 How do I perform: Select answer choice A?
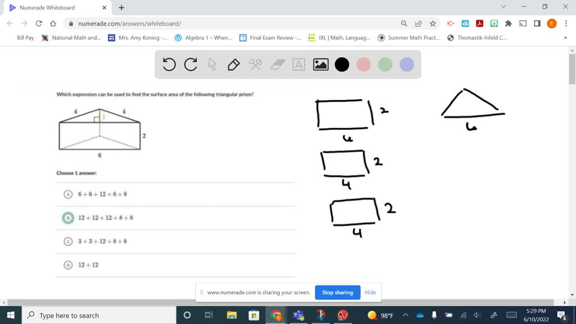click(68, 193)
